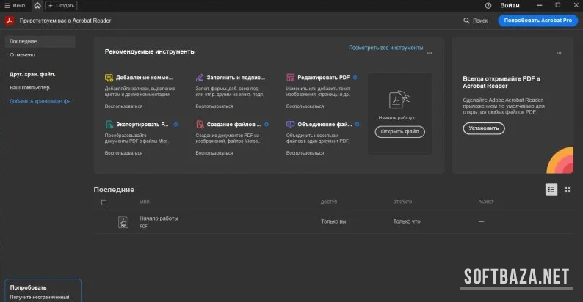Viewport: 583px width, 302px height.
Task: Tick the select-all checkbox in the recent files header
Action: (104, 202)
